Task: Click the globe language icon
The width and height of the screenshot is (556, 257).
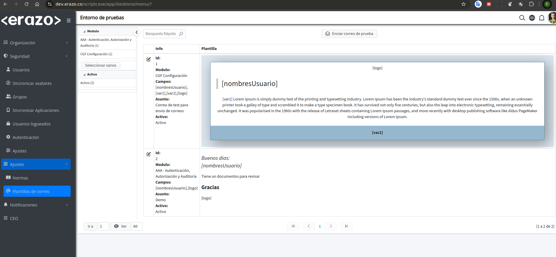Action: pyautogui.click(x=532, y=18)
